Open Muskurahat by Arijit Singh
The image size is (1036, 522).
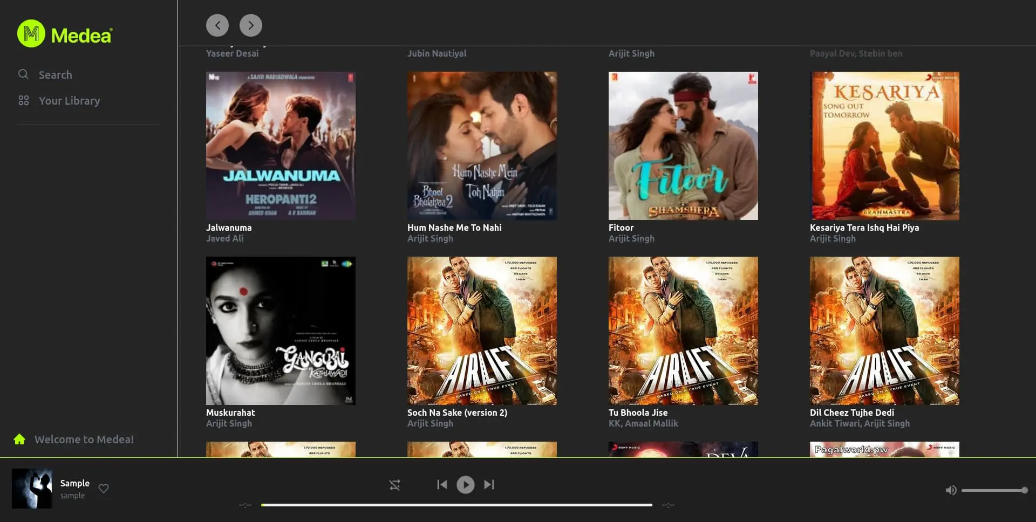pyautogui.click(x=280, y=331)
